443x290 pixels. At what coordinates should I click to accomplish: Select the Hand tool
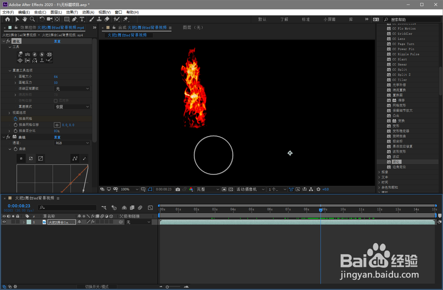[x=24, y=19]
